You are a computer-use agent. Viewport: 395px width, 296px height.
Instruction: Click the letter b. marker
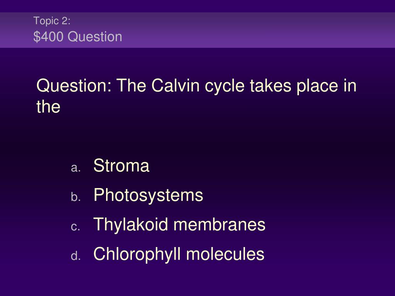coord(76,197)
